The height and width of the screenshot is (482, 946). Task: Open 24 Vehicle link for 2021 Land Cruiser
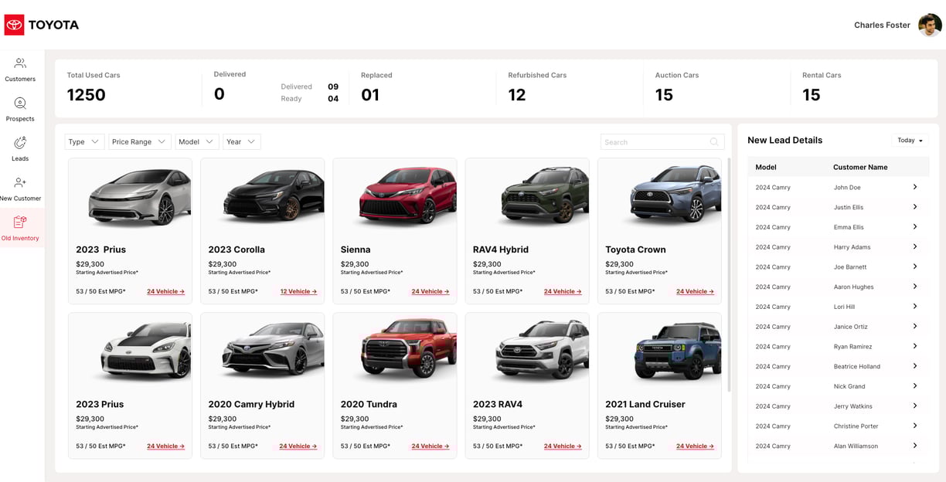pyautogui.click(x=695, y=446)
